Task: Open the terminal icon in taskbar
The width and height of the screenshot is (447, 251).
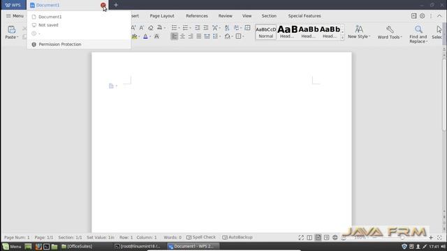Action: pyautogui.click(x=46, y=246)
